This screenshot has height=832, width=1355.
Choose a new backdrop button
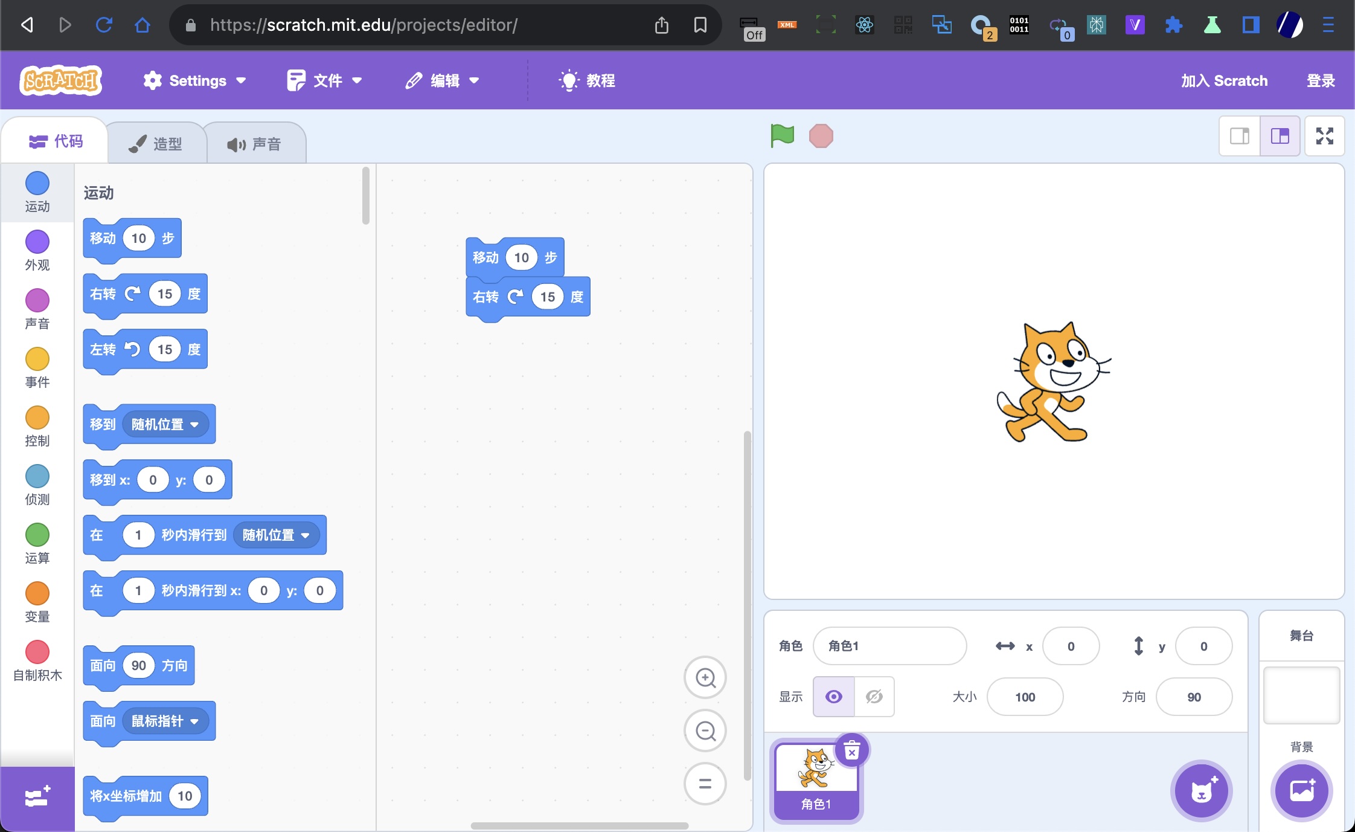tap(1302, 791)
